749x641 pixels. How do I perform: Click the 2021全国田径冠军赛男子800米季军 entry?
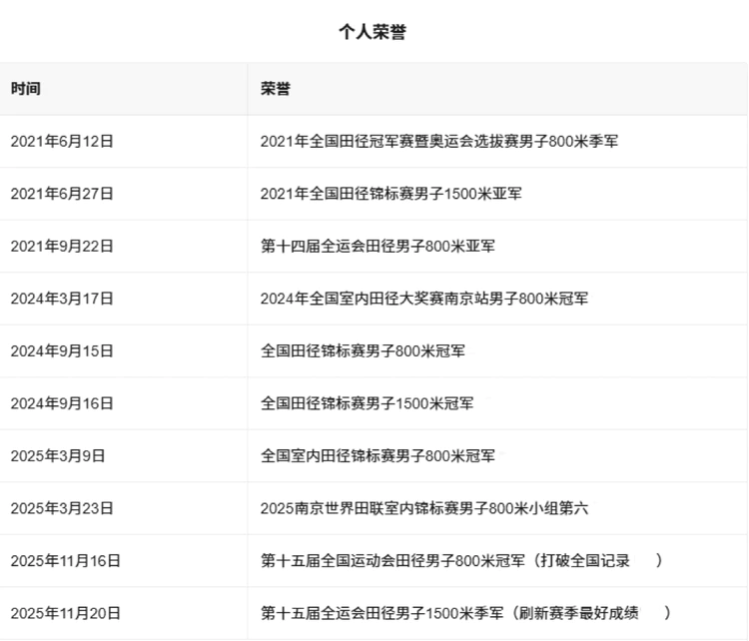click(x=439, y=142)
